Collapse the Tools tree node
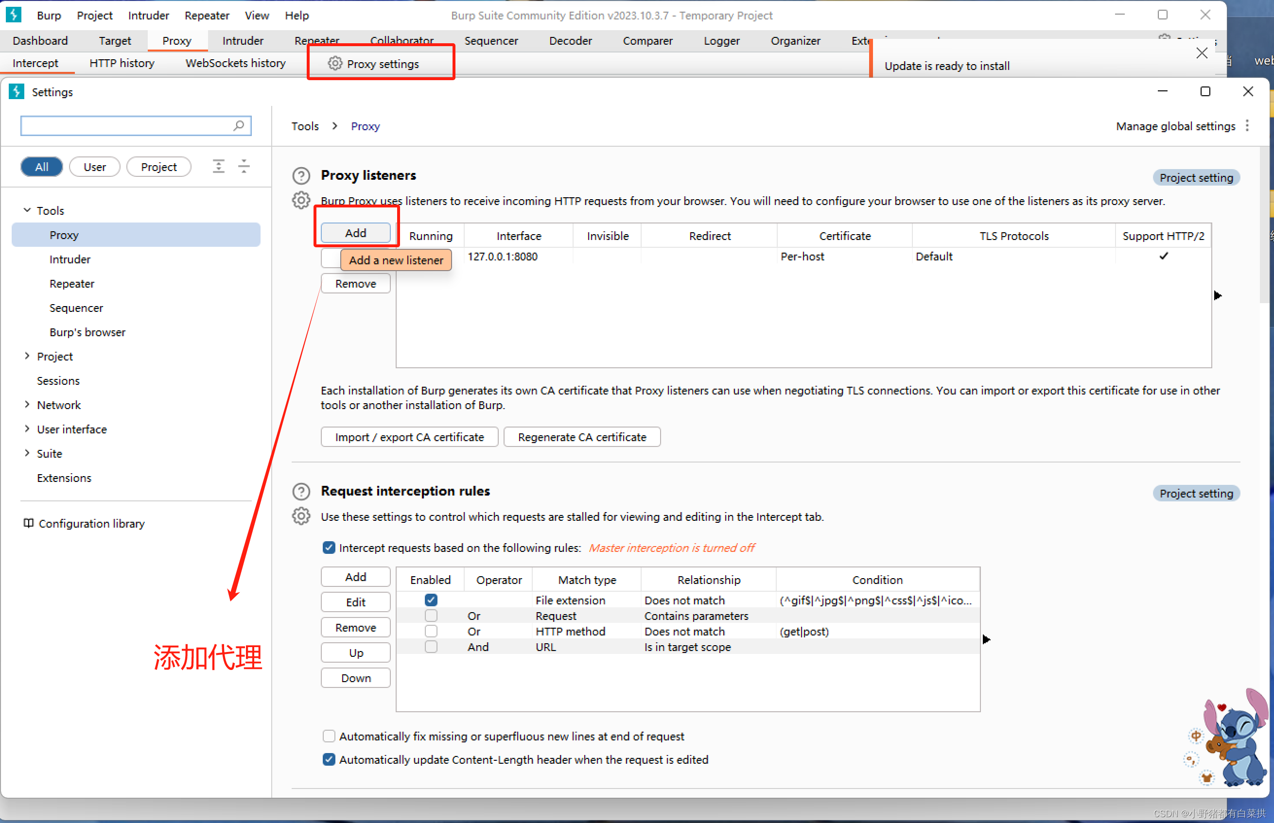Screen dimensions: 1274x823 click(27, 210)
